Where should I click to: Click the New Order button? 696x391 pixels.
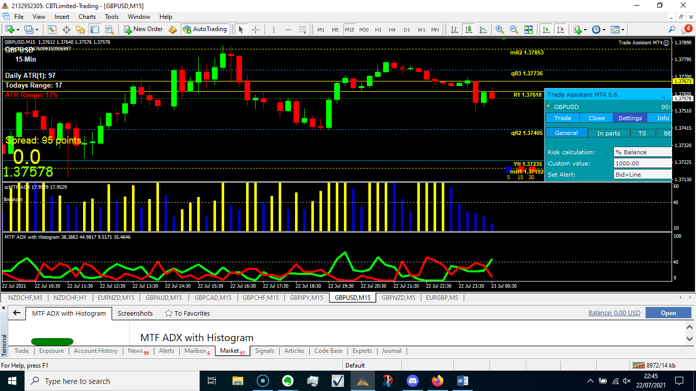click(x=144, y=30)
